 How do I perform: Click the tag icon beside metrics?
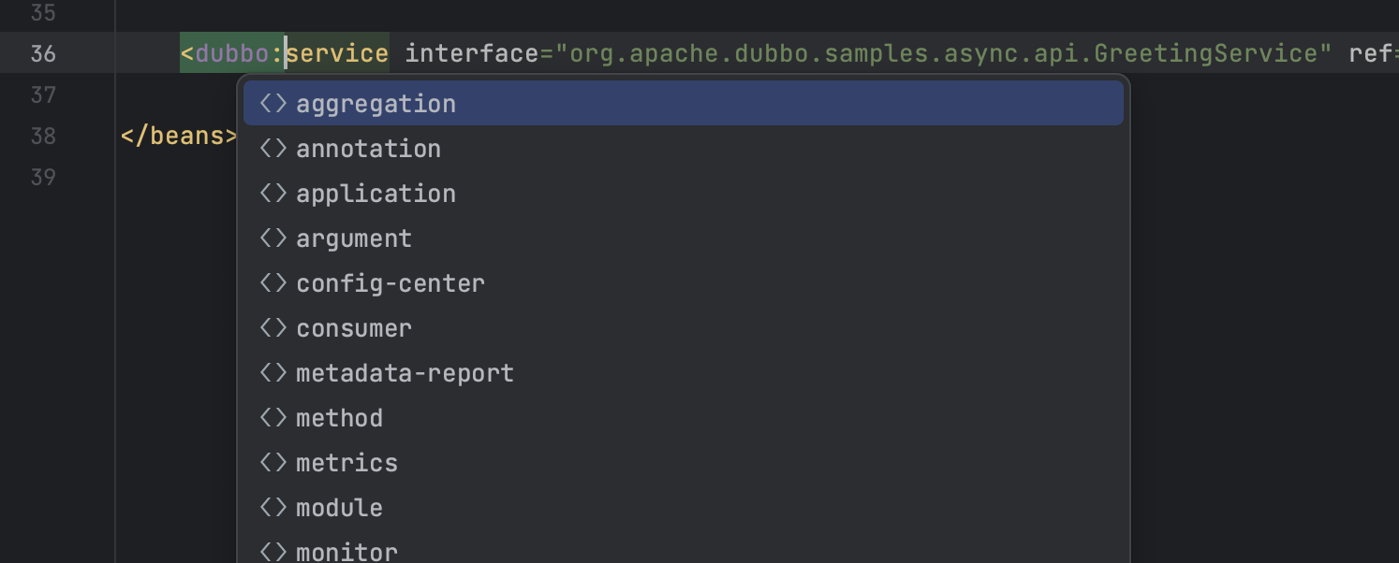(272, 463)
